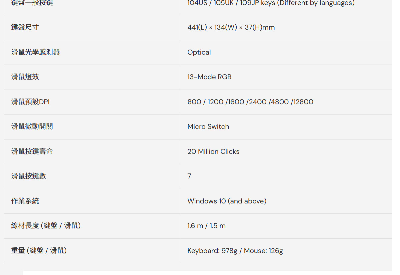Click the 滑鼠燈效 row label
400x275 pixels.
tap(25, 77)
